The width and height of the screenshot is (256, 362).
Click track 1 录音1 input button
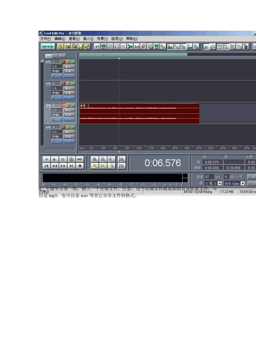(x=69, y=71)
